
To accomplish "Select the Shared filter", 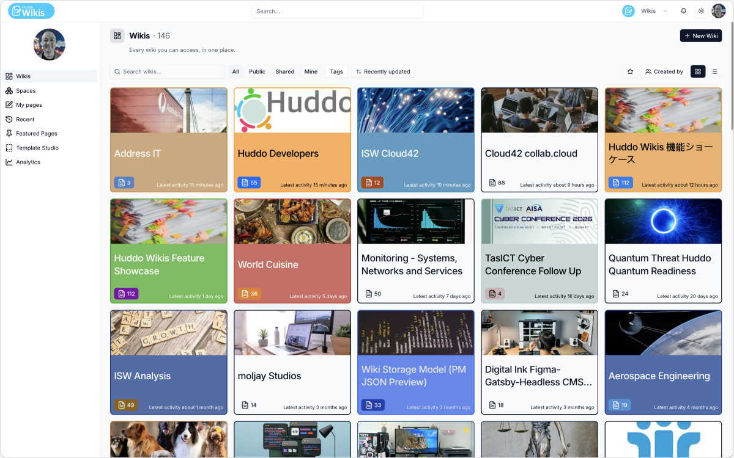I will pos(285,71).
